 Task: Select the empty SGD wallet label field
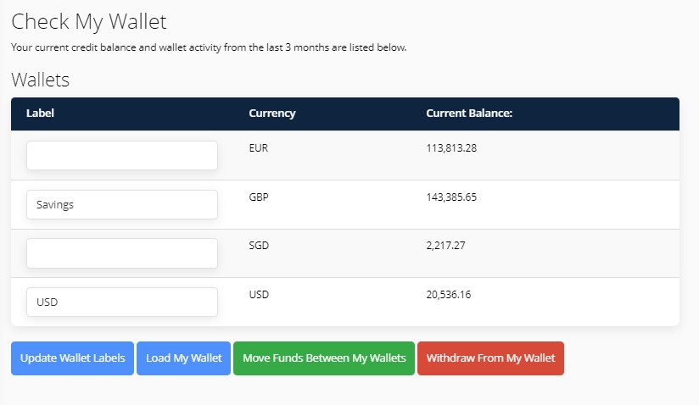click(x=122, y=253)
